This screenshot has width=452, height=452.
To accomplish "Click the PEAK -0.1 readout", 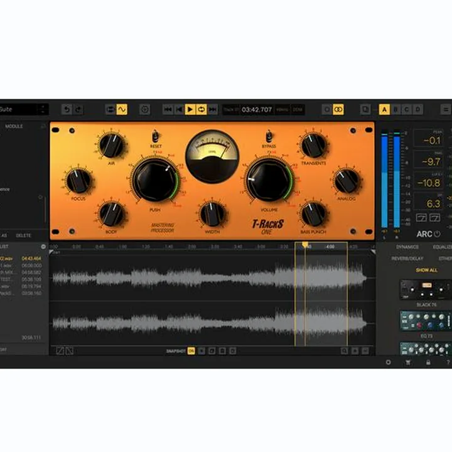I will coord(428,138).
